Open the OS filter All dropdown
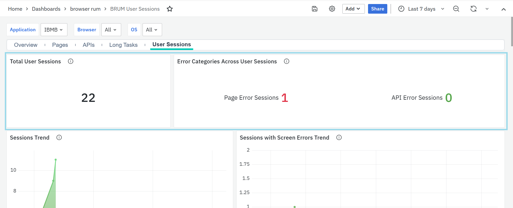This screenshot has width=513, height=208. click(152, 30)
